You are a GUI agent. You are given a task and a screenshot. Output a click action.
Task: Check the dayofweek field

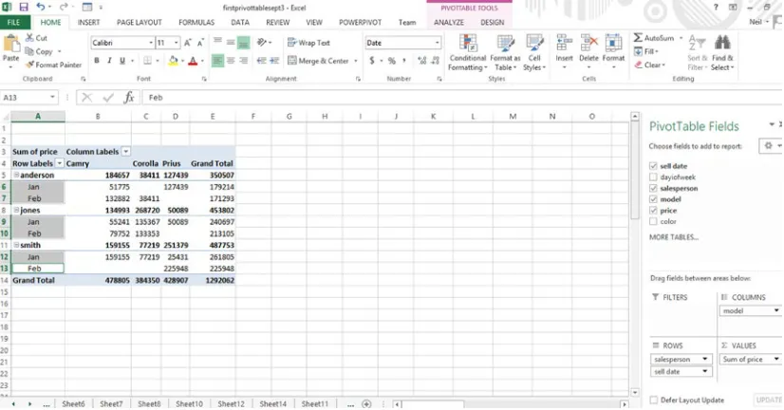(653, 177)
